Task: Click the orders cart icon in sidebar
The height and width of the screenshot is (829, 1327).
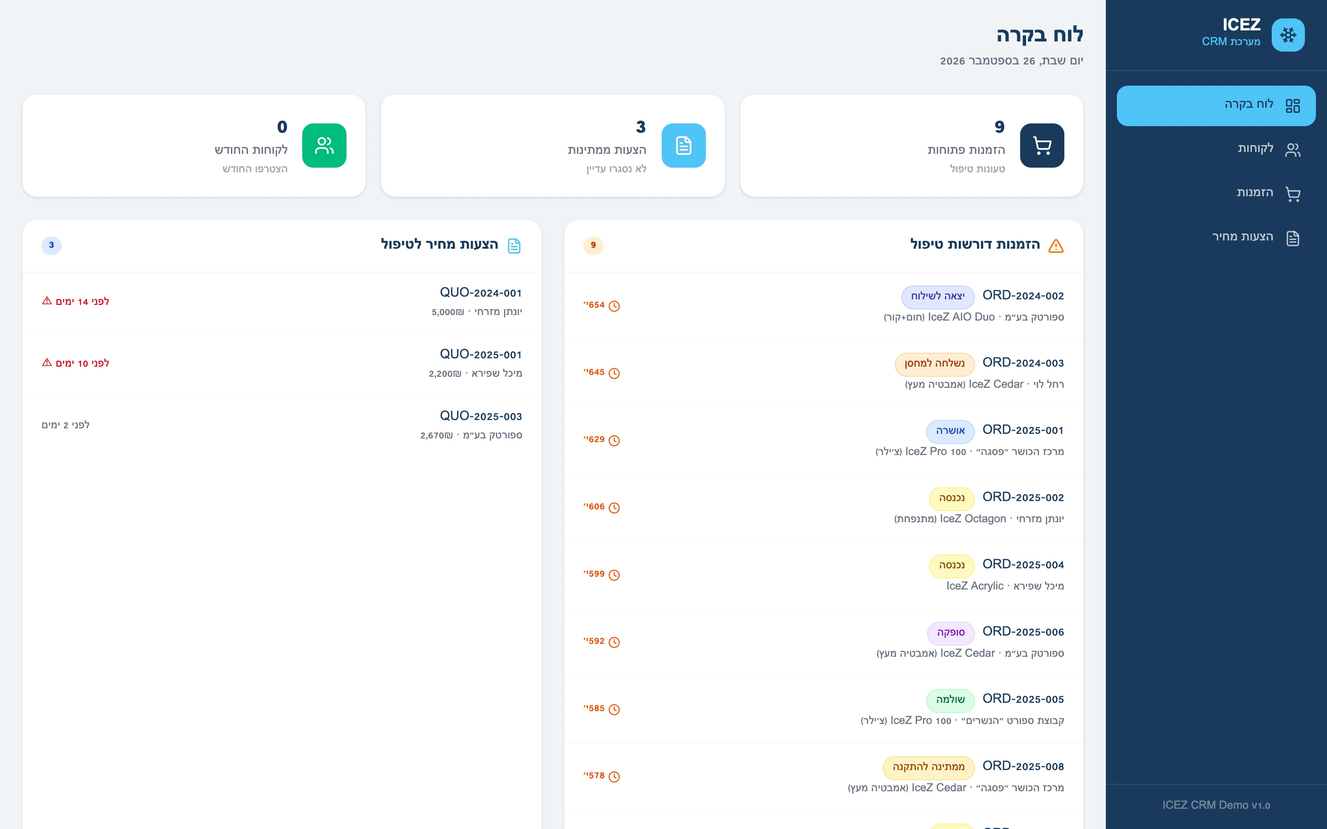Action: [x=1292, y=194]
